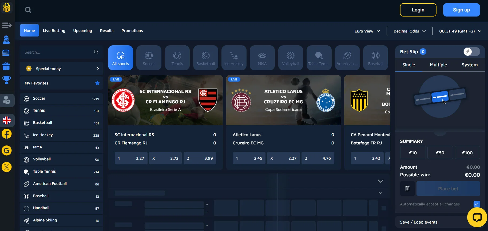
Task: Open the X social icon
Action: [7, 167]
